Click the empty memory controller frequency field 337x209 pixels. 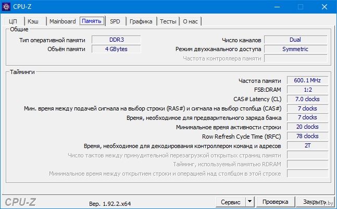pos(295,58)
